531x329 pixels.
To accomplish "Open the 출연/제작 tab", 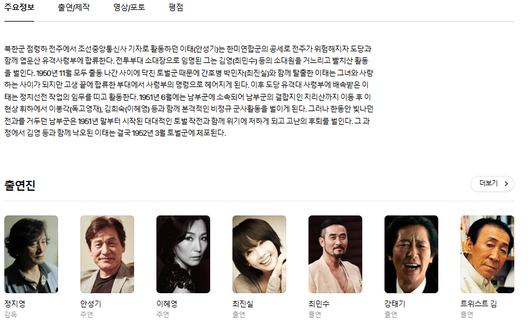I will pos(74,7).
